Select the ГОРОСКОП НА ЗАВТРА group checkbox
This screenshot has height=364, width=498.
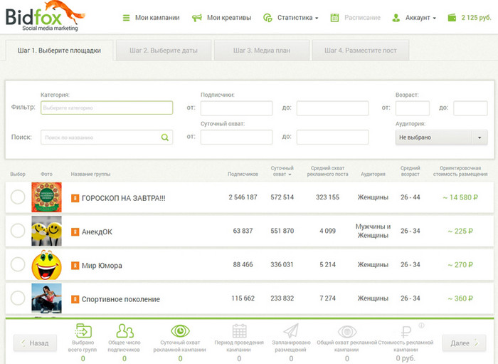pos(18,197)
